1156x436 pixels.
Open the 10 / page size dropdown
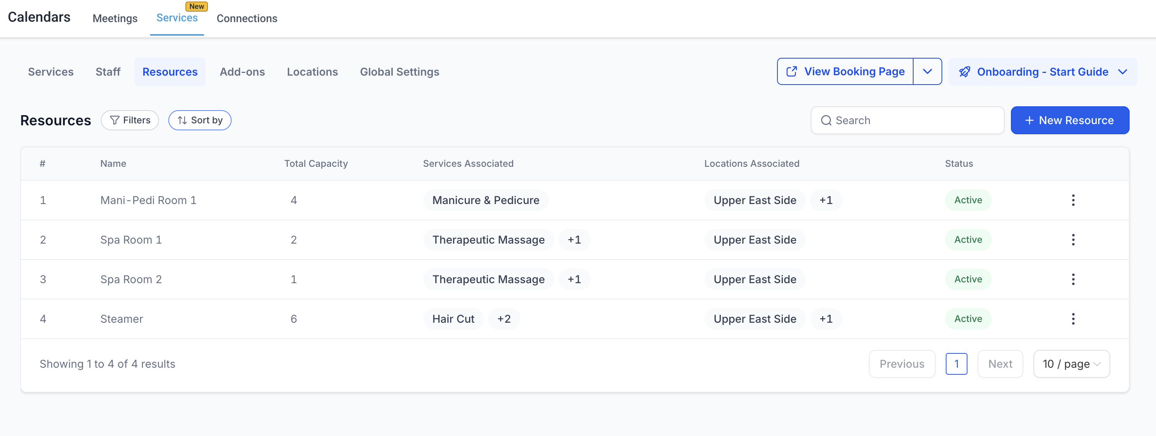point(1071,364)
